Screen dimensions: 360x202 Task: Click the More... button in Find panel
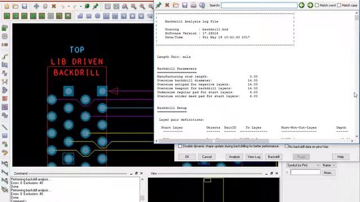(328, 173)
